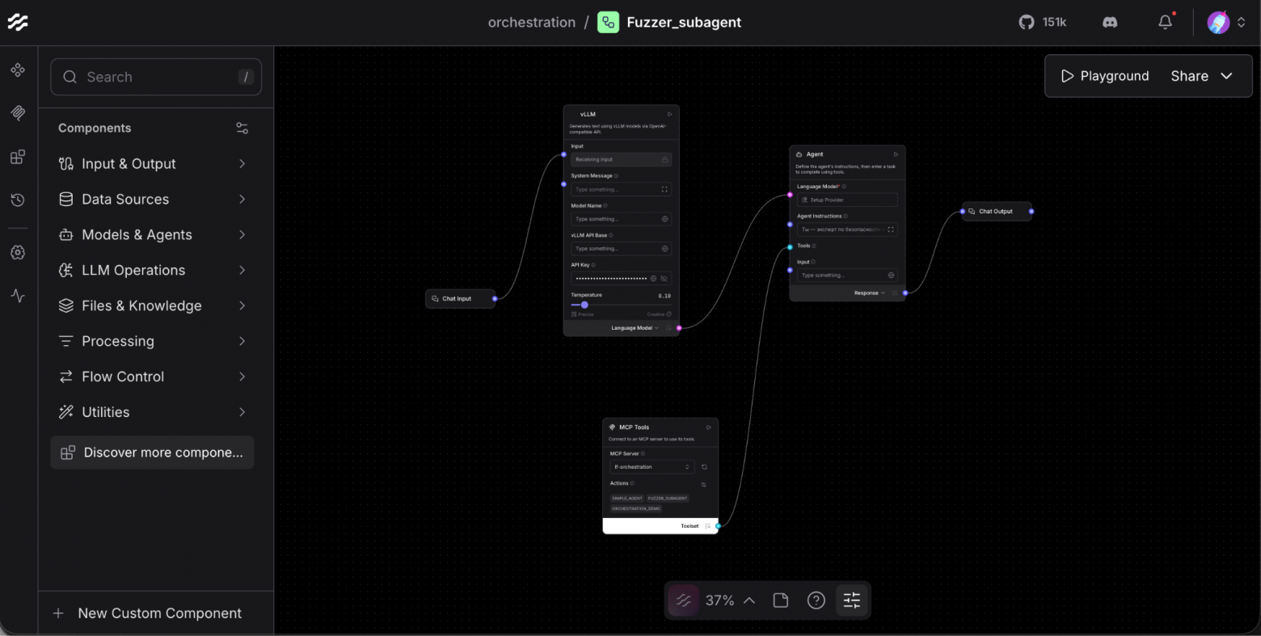This screenshot has height=636, width=1261.
Task: Create a New Custom Component
Action: pos(147,613)
